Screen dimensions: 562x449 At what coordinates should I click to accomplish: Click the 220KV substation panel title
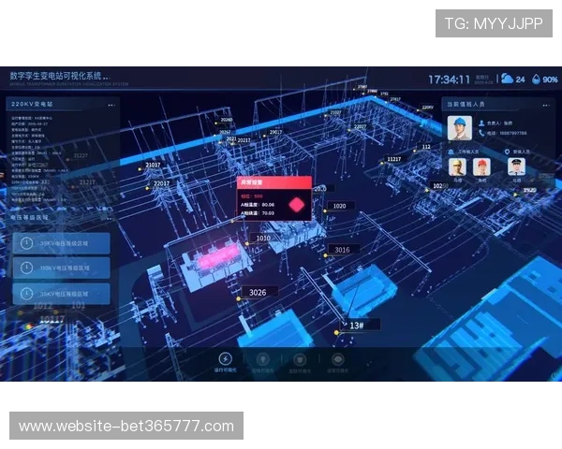(32, 104)
